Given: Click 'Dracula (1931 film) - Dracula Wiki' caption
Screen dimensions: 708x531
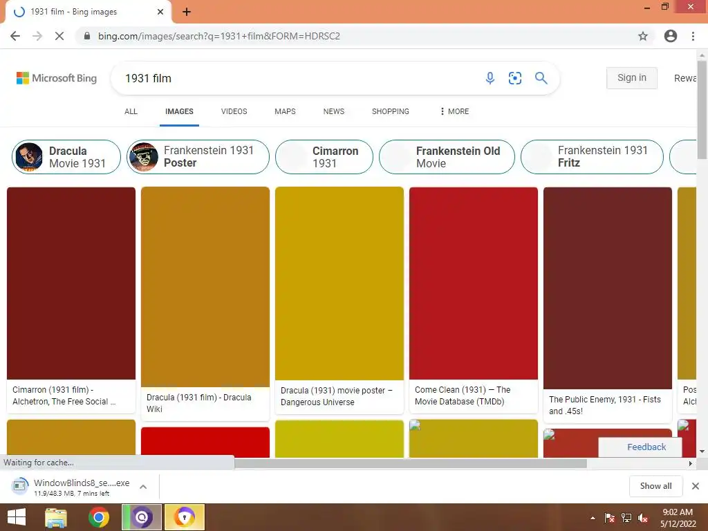Looking at the screenshot, I should click(198, 403).
